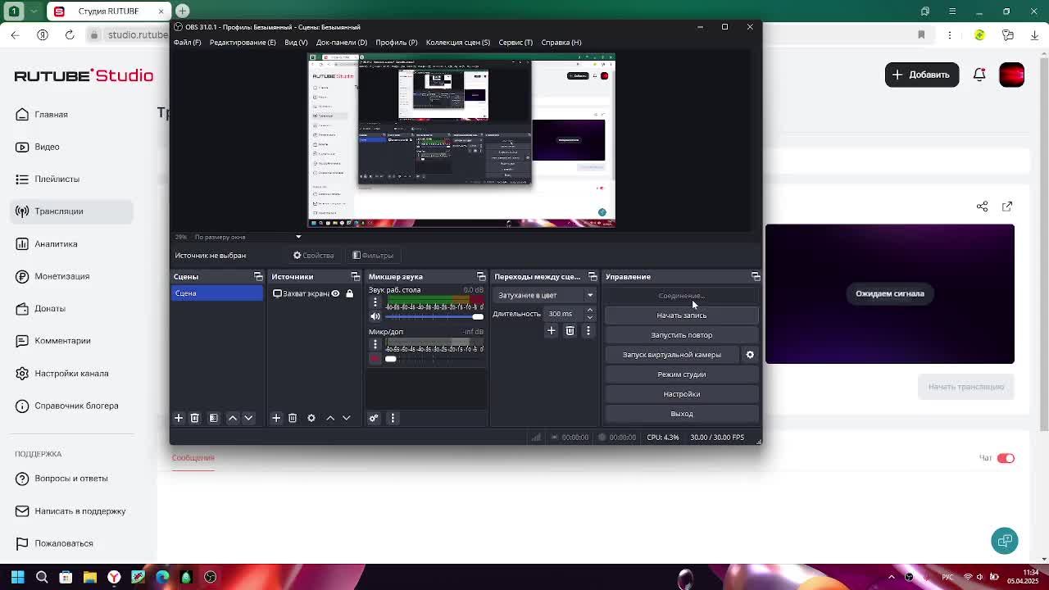Move the source up in Sources dock
1049x590 pixels.
[x=330, y=418]
